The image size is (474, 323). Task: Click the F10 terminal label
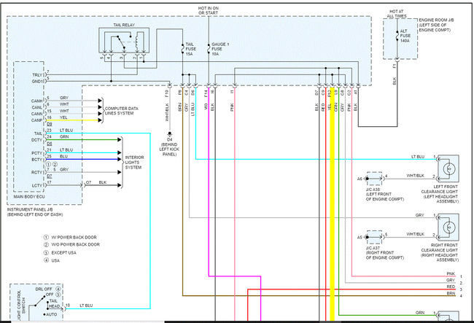pyautogui.click(x=167, y=93)
